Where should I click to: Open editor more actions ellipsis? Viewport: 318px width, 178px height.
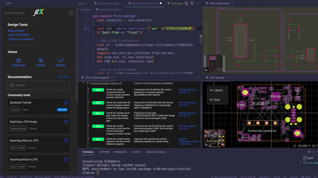(x=198, y=3)
